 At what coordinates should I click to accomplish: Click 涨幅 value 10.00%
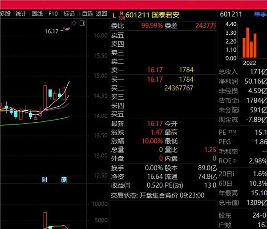(x=152, y=141)
